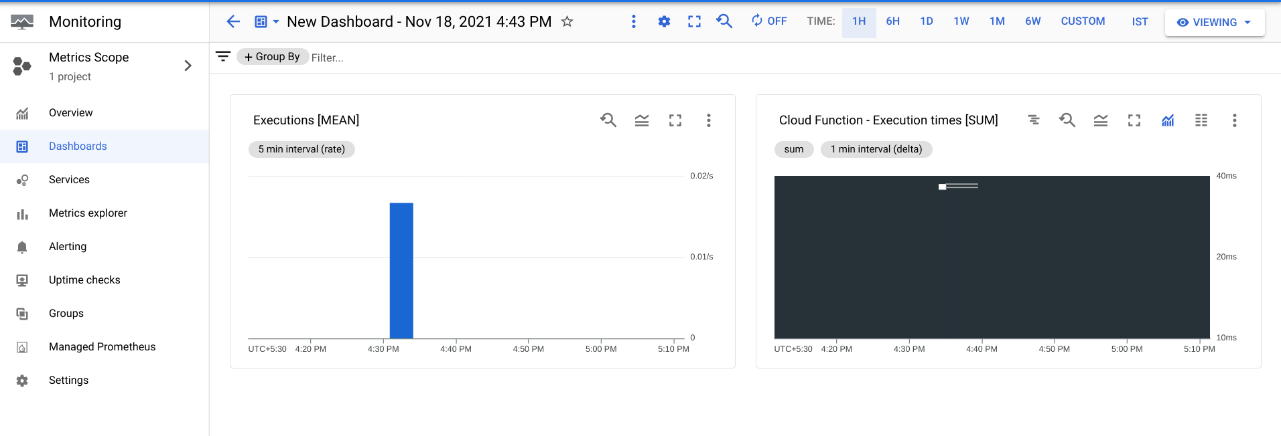Toggle legend on Executions chart
The width and height of the screenshot is (1281, 436).
click(642, 120)
